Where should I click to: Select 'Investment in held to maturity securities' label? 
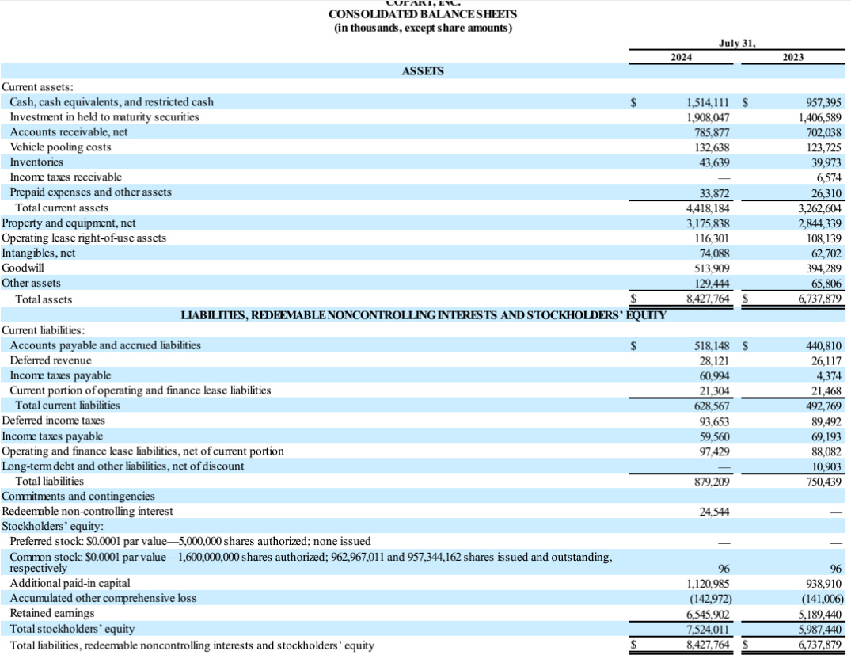tap(104, 117)
